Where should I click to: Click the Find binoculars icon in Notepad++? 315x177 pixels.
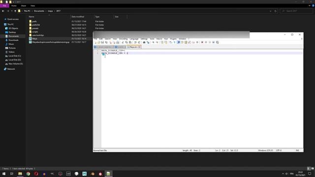(x=144, y=42)
